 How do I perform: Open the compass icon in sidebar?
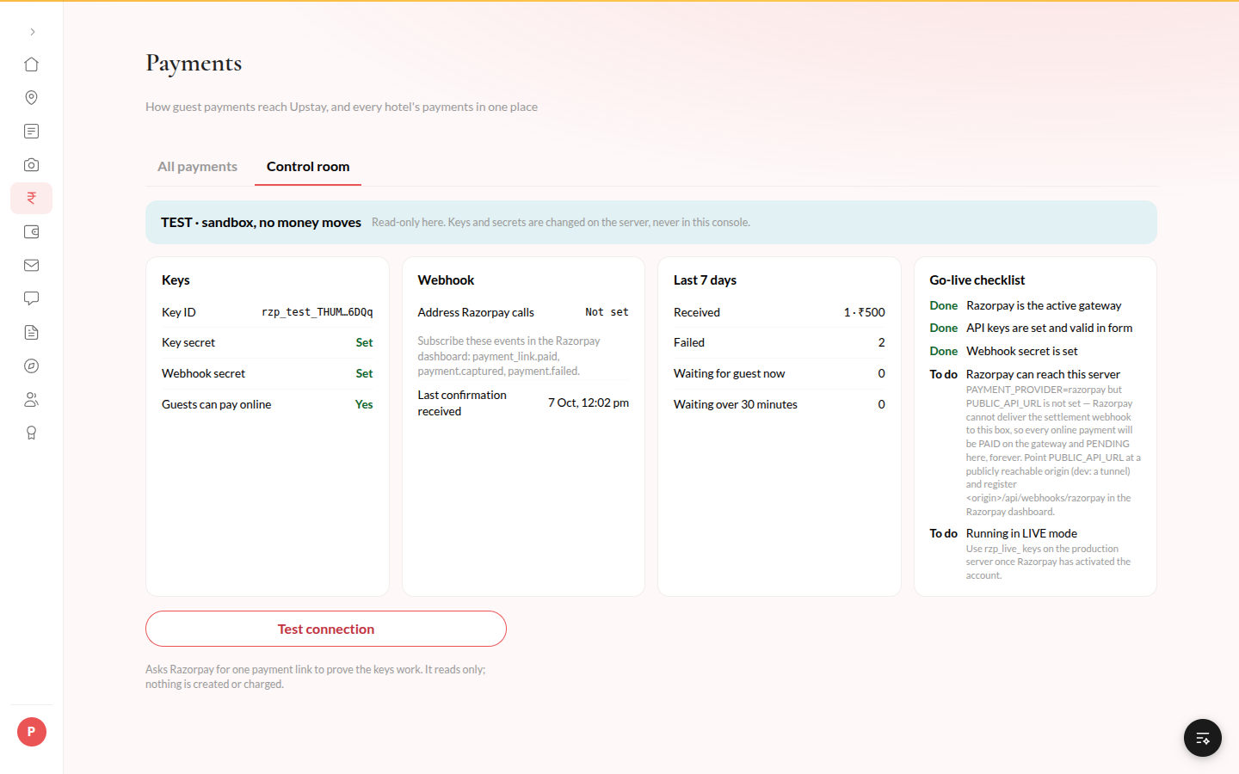click(31, 366)
